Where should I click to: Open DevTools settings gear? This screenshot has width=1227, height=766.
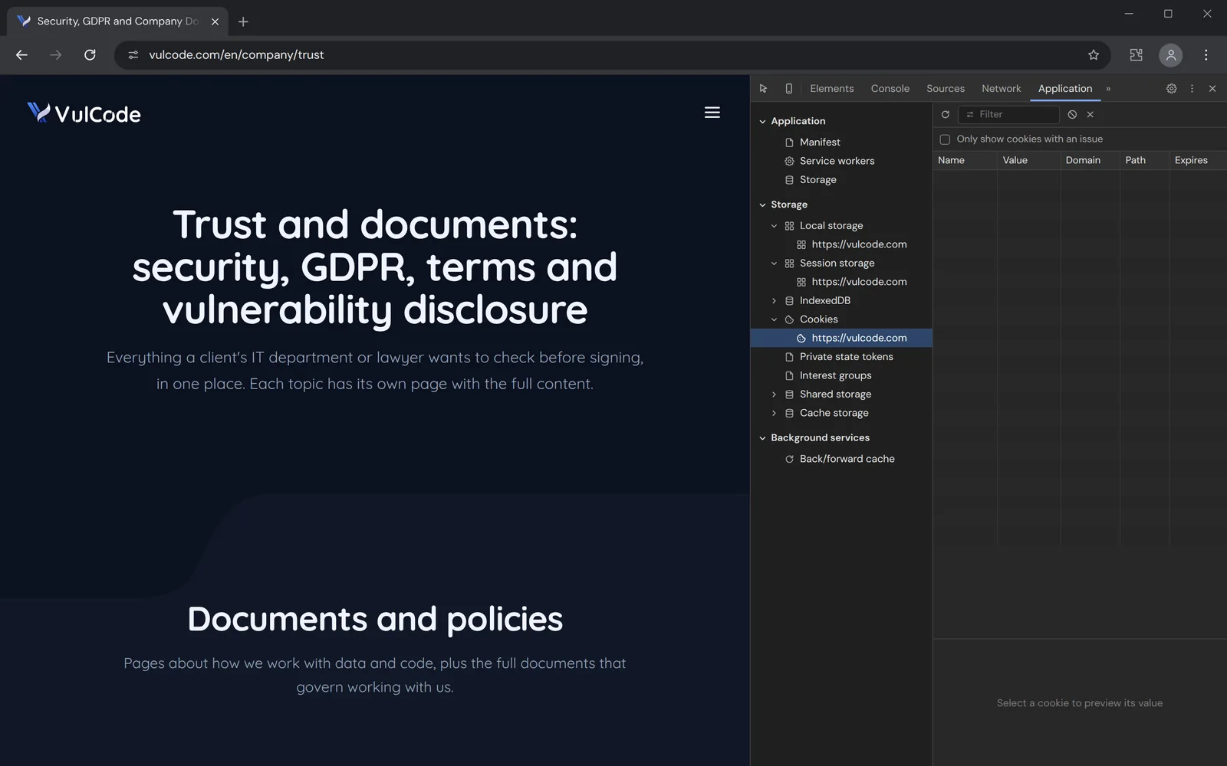(x=1171, y=89)
